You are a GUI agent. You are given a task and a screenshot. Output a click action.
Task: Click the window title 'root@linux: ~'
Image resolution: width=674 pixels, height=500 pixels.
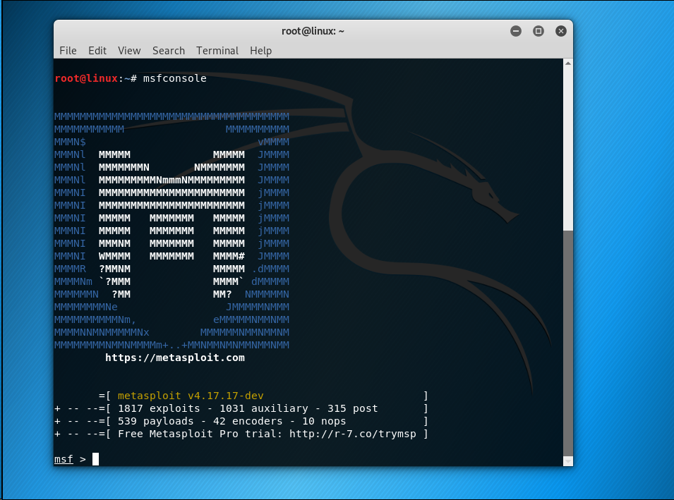[313, 31]
